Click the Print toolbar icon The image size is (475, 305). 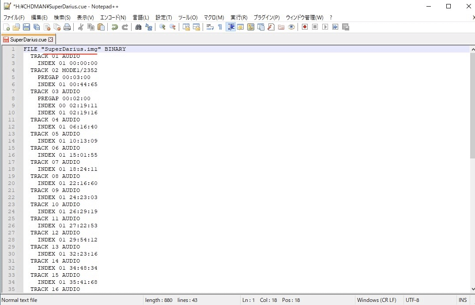click(67, 27)
